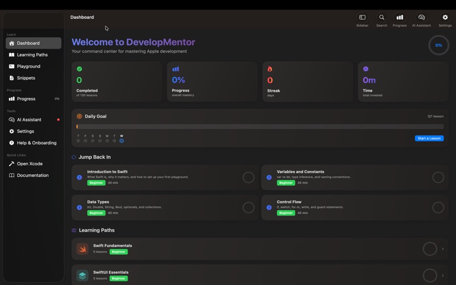Click the SwiftUI Essentials layers icon
The width and height of the screenshot is (456, 285).
[82, 275]
